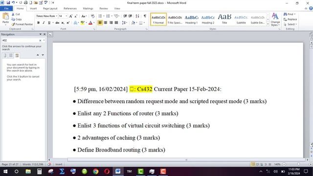The image size is (313, 176).
Task: Switch to the View tab
Action: tap(117, 8)
